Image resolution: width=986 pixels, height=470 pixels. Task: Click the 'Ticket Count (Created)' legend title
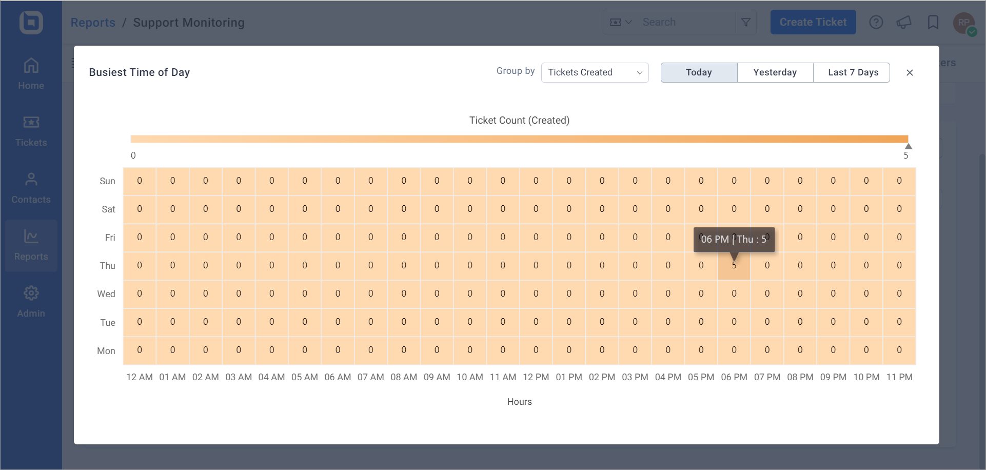point(519,120)
